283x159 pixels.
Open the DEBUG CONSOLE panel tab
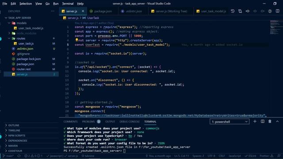[x=130, y=122]
